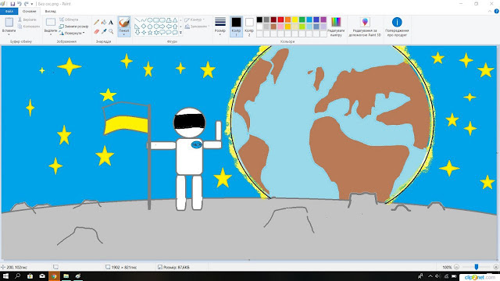Open Customize Quick Access Toolbar dropdown
Viewport: 500px width, 281px height.
(32, 4)
